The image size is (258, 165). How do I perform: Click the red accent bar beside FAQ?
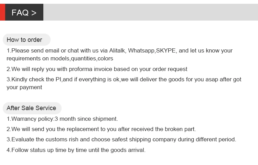[2, 12]
